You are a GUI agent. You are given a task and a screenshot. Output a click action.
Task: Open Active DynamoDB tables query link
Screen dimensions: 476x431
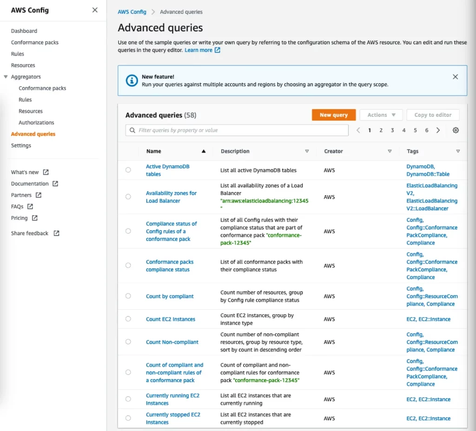tap(167, 170)
